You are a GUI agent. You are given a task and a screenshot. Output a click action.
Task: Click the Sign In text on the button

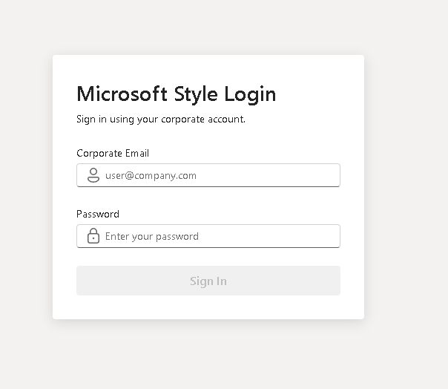pos(208,281)
